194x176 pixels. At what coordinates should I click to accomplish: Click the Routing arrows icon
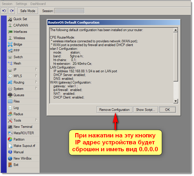(x=10, y=82)
